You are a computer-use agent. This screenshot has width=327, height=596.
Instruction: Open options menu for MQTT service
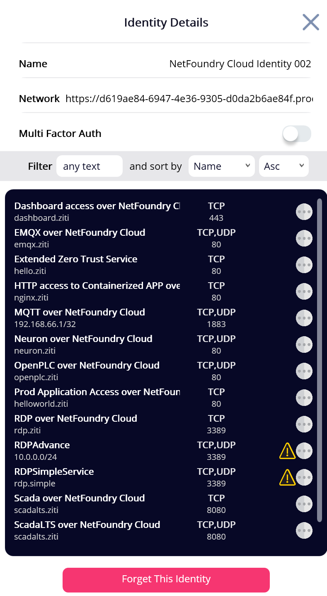pos(304,318)
